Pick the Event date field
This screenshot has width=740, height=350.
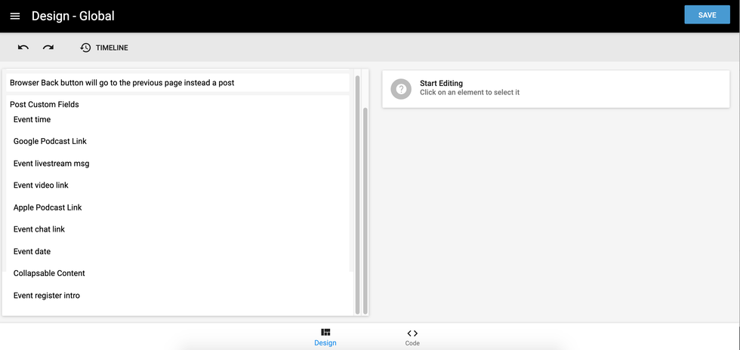tap(32, 251)
